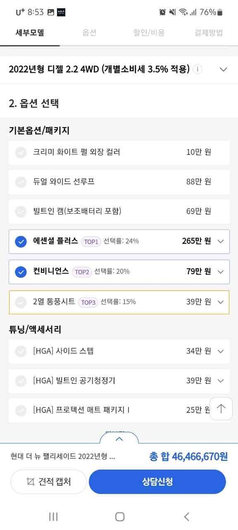Expand [HGA] 사이드 스텝 accessory details
This screenshot has width=238, height=530.
[220, 351]
